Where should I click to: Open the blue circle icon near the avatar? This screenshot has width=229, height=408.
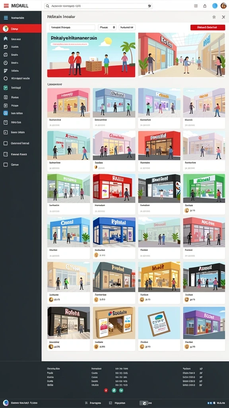tap(215, 6)
